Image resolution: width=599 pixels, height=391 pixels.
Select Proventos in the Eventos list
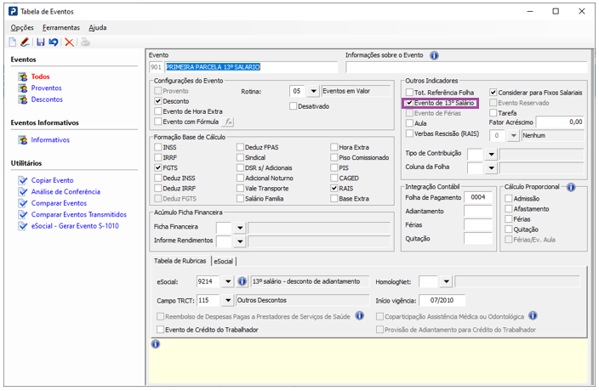pyautogui.click(x=46, y=88)
